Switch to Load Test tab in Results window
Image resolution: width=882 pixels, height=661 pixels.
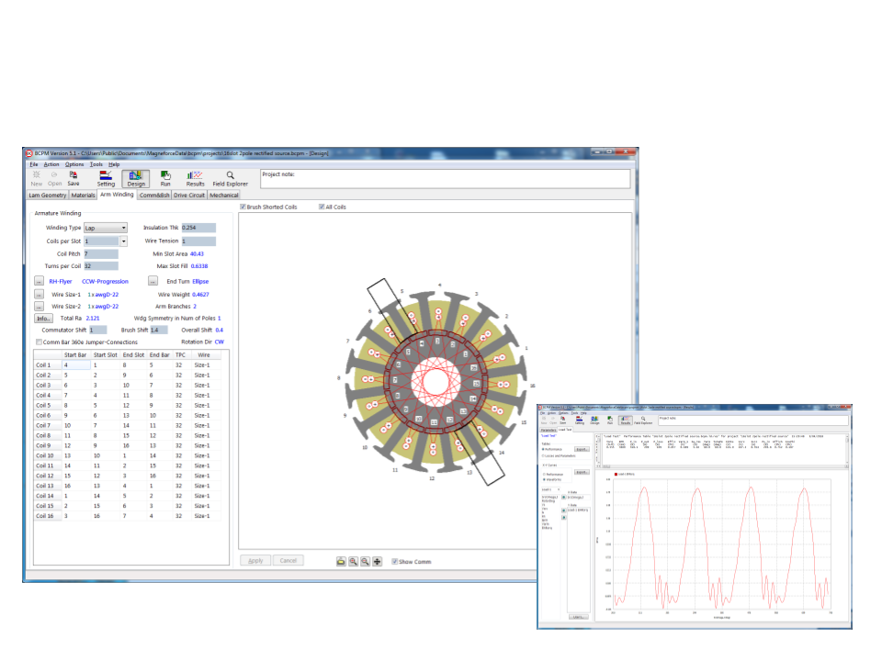pos(565,430)
